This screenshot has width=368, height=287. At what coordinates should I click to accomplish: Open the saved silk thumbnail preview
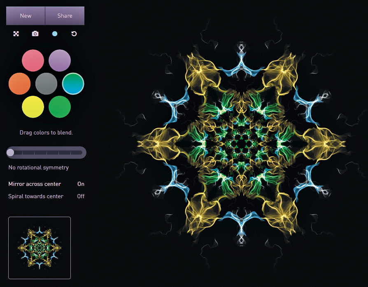tap(40, 248)
